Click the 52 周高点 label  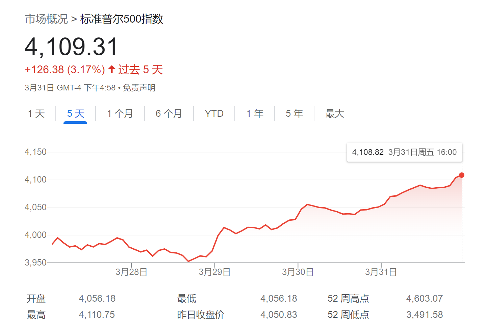[348, 299]
